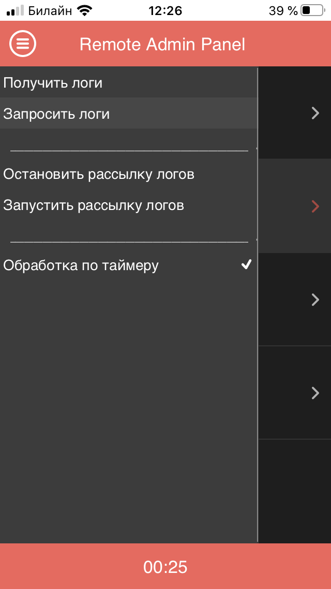Tap the empty bottom row in right list
This screenshot has height=589, width=331.
point(295,491)
